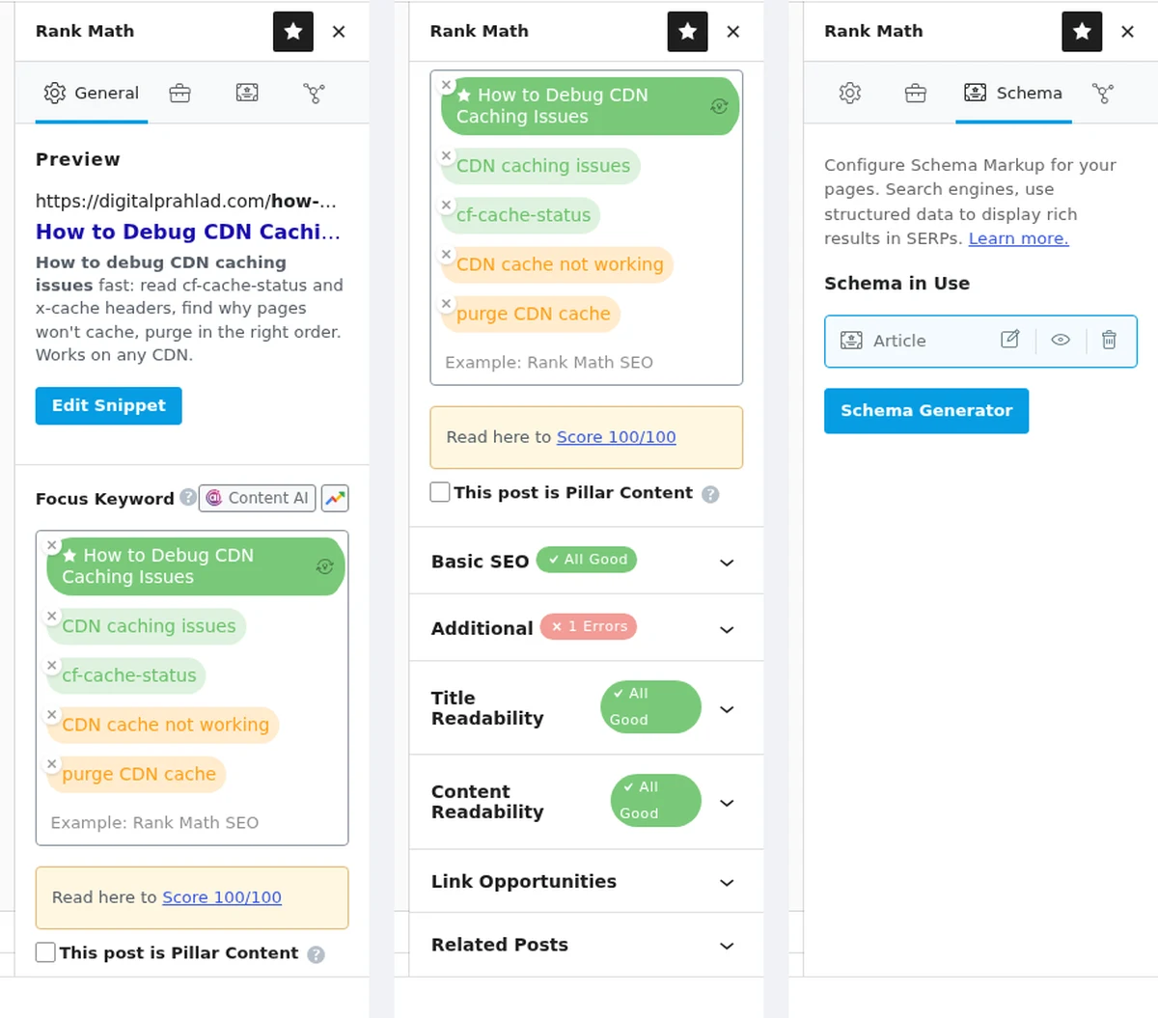Expand the Additional section with 1 Errors
This screenshot has width=1158, height=1018.
click(586, 628)
